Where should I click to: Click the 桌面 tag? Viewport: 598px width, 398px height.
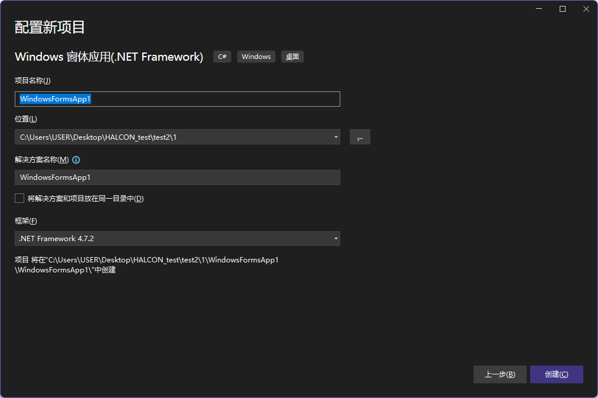[293, 57]
